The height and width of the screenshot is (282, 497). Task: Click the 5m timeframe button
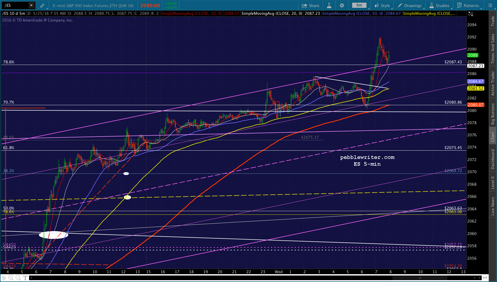359,5
